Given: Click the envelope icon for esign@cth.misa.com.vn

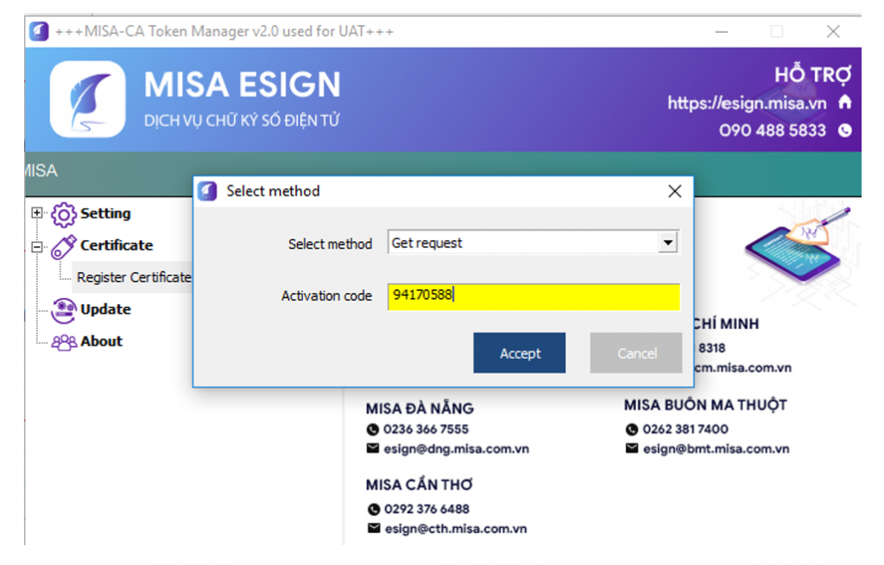Looking at the screenshot, I should [373, 528].
